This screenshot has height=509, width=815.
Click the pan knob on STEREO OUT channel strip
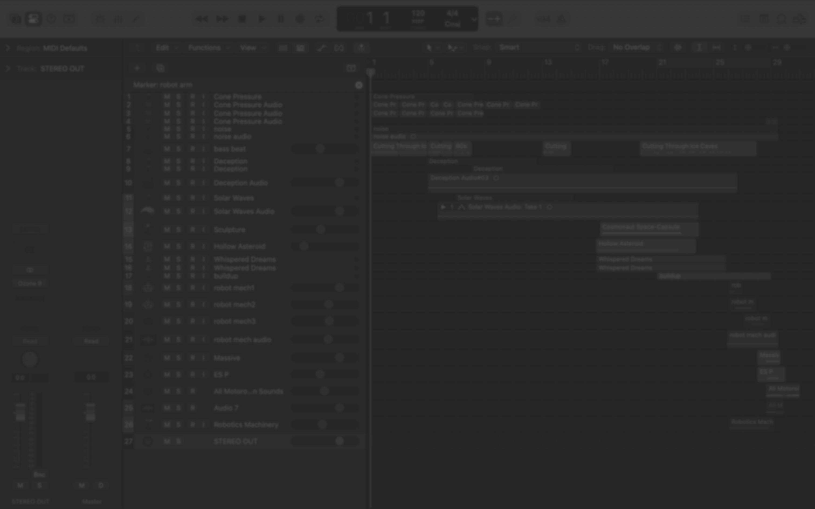tap(30, 360)
